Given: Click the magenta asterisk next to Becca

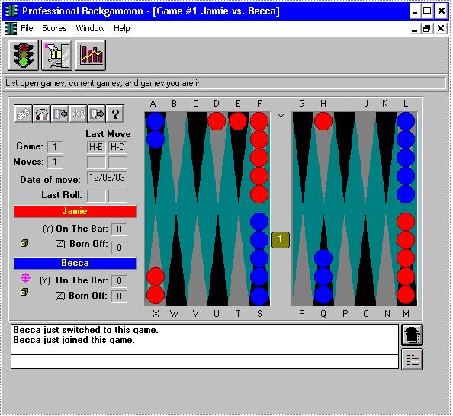Looking at the screenshot, I should coord(25,278).
